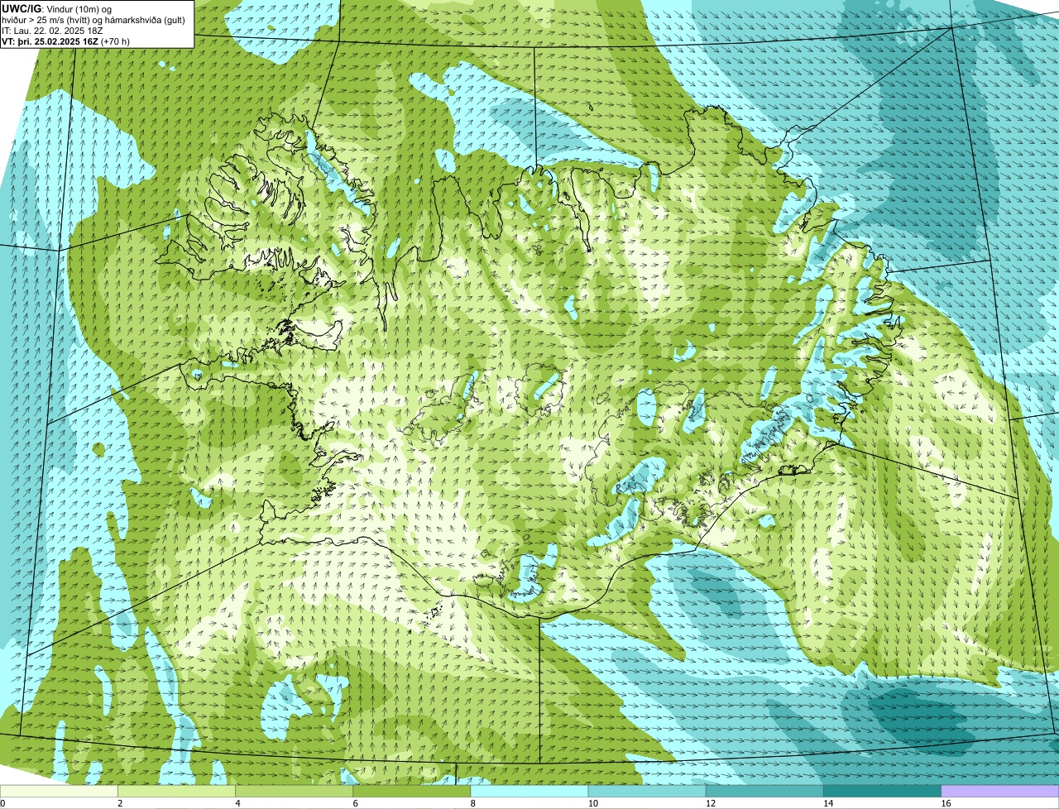Viewport: 1059px width, 809px height.
Task: Click the light cyan 8–10 legend swatch
Action: coord(529,792)
